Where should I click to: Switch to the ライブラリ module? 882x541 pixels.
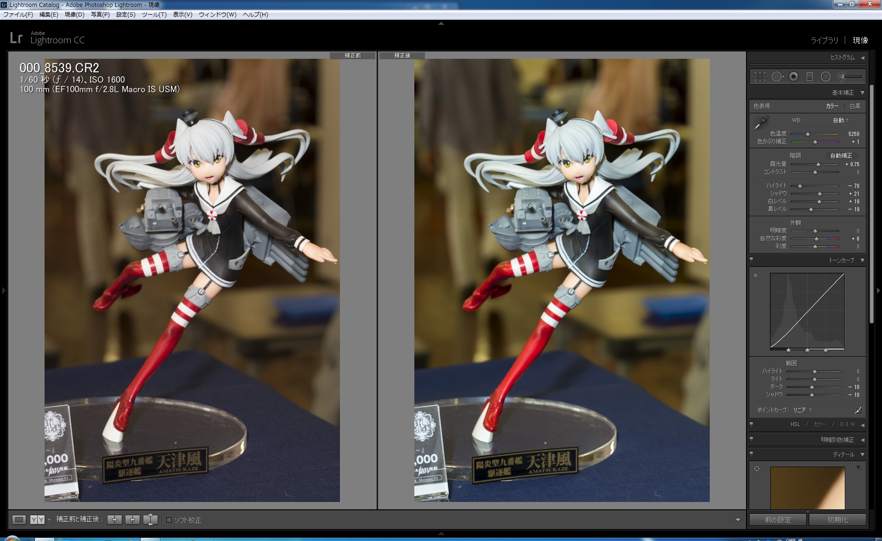824,40
